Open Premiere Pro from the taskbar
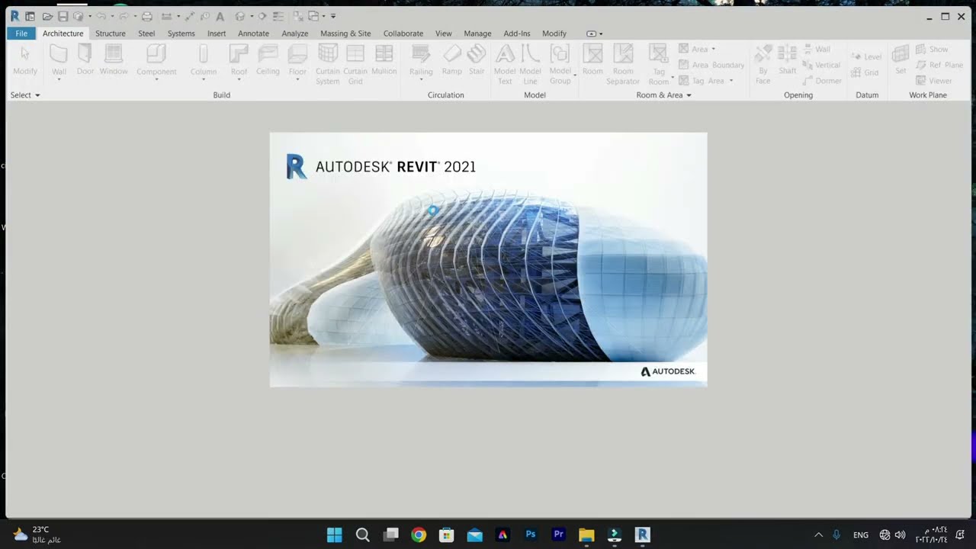976x549 pixels. [x=559, y=535]
